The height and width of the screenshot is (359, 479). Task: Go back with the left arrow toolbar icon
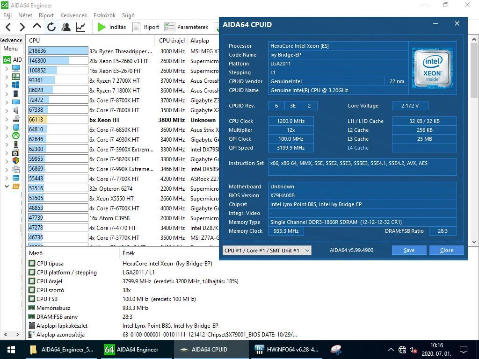coord(8,27)
